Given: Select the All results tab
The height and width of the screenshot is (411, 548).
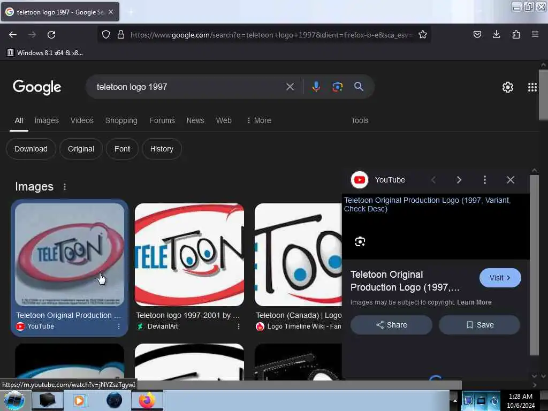Looking at the screenshot, I should (x=19, y=120).
